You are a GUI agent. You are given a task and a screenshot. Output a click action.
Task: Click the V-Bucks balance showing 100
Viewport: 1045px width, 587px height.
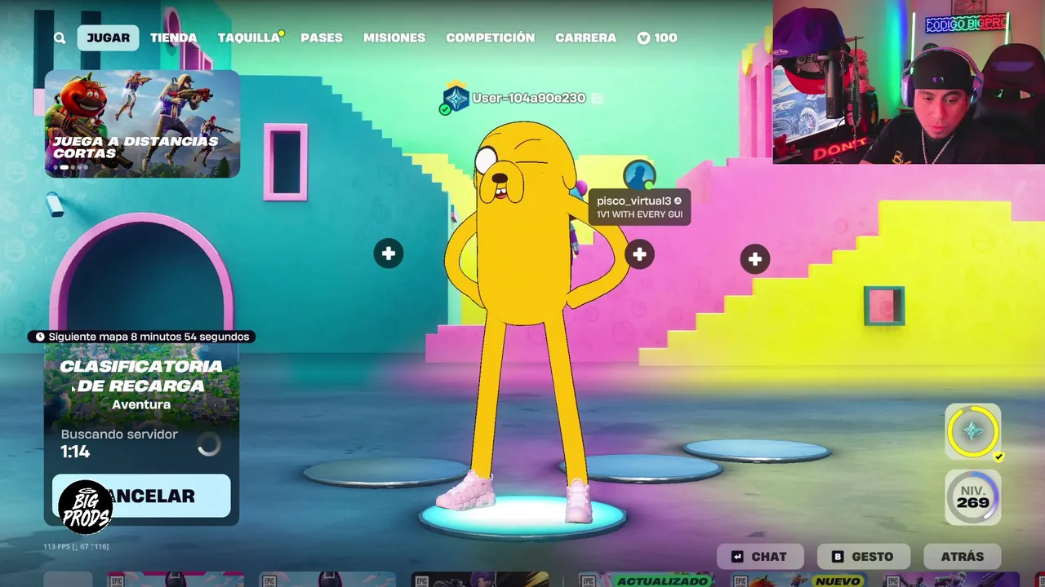pos(657,38)
